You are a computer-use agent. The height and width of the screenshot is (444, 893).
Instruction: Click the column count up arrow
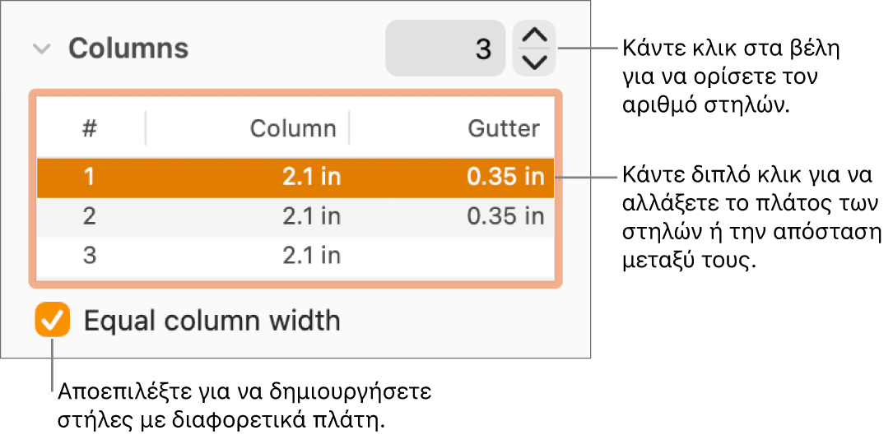(535, 36)
